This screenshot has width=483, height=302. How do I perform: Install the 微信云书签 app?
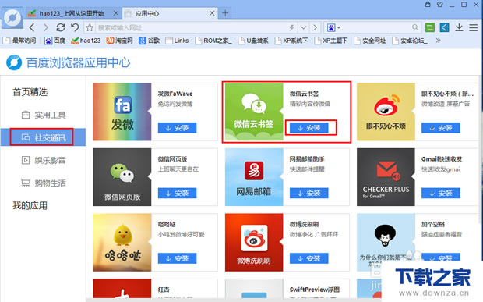pos(309,128)
